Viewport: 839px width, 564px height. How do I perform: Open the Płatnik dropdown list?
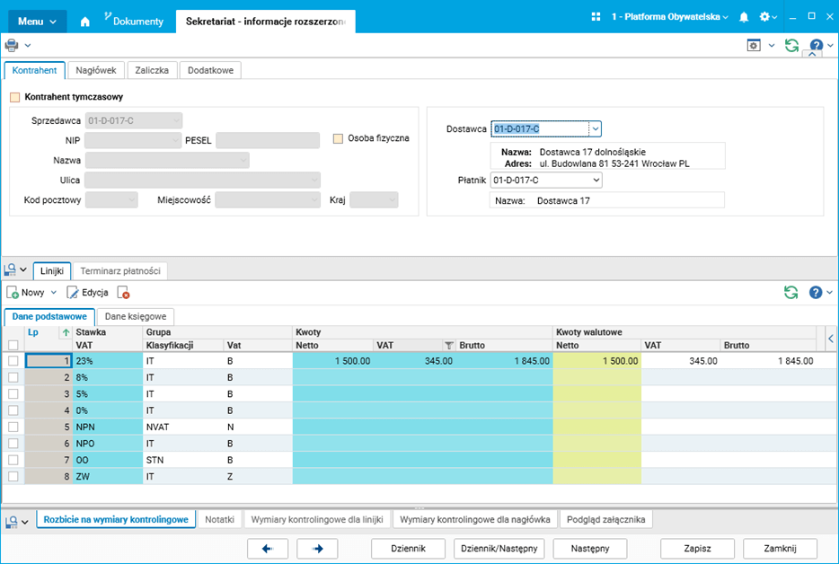[x=596, y=181]
